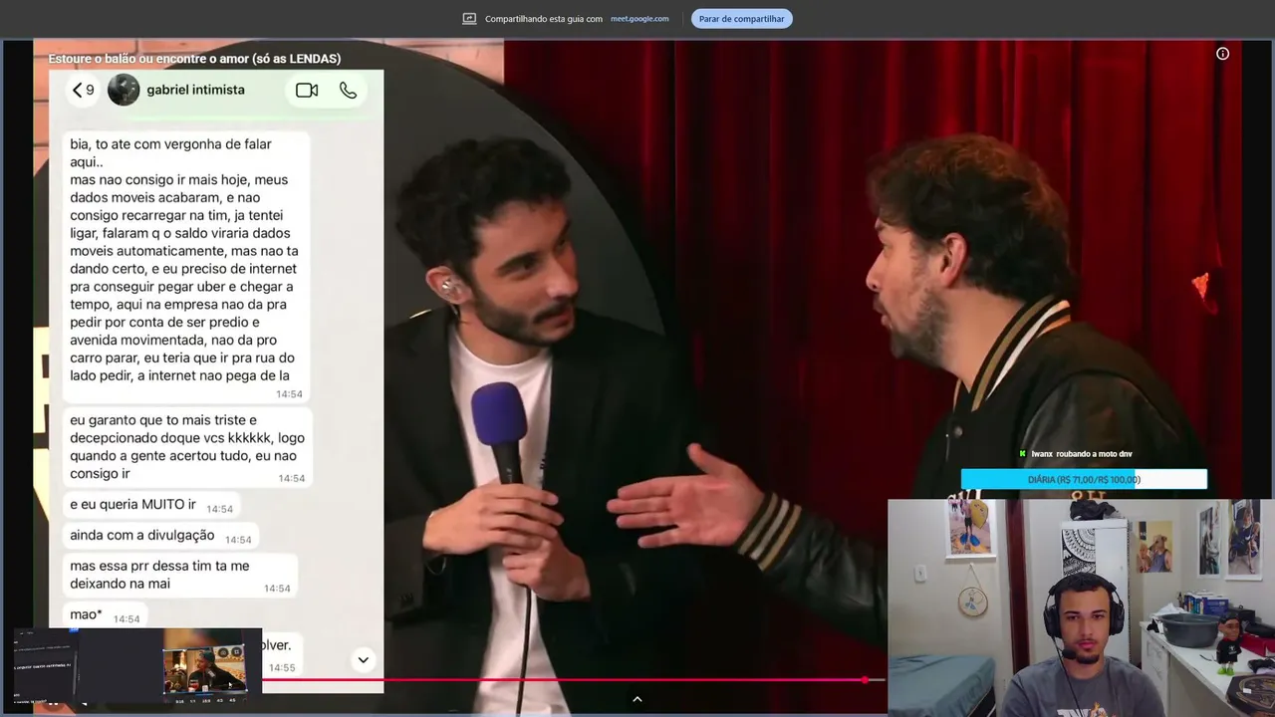Screen dimensions: 1275x717
Task: Click 'Compartilhando esta guia com' label
Action: pos(544,19)
